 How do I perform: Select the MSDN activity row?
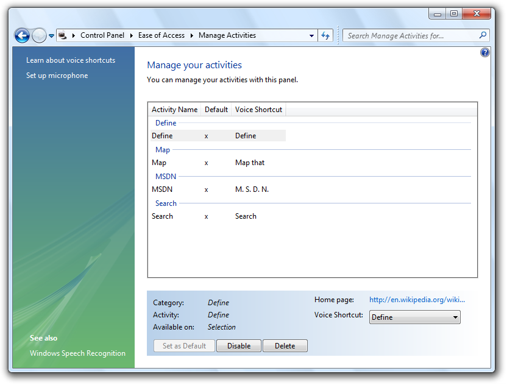coord(218,189)
